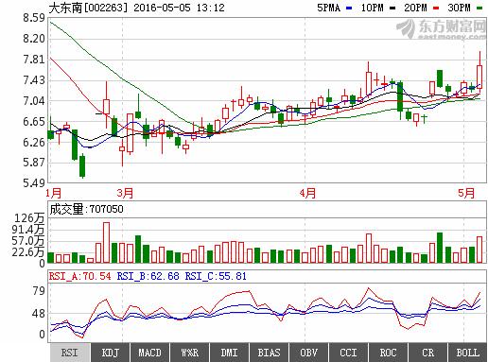Switch to the KDJ indicator tab
Viewport: 488px width, 362px height.
click(x=110, y=353)
